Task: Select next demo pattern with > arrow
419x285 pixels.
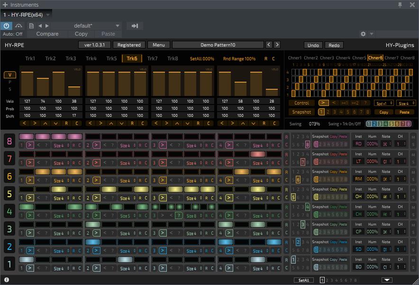Action: 277,45
